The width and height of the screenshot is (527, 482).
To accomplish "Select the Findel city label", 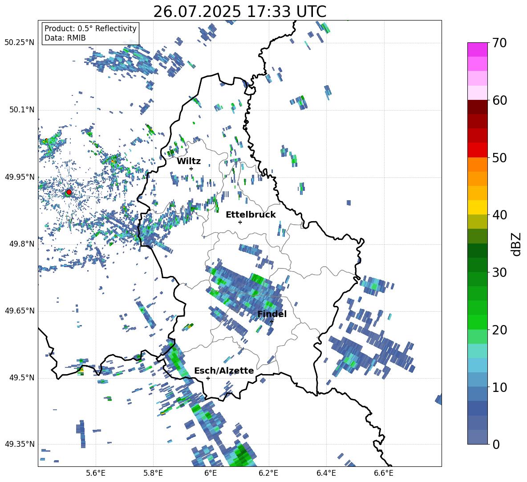I will click(x=272, y=314).
